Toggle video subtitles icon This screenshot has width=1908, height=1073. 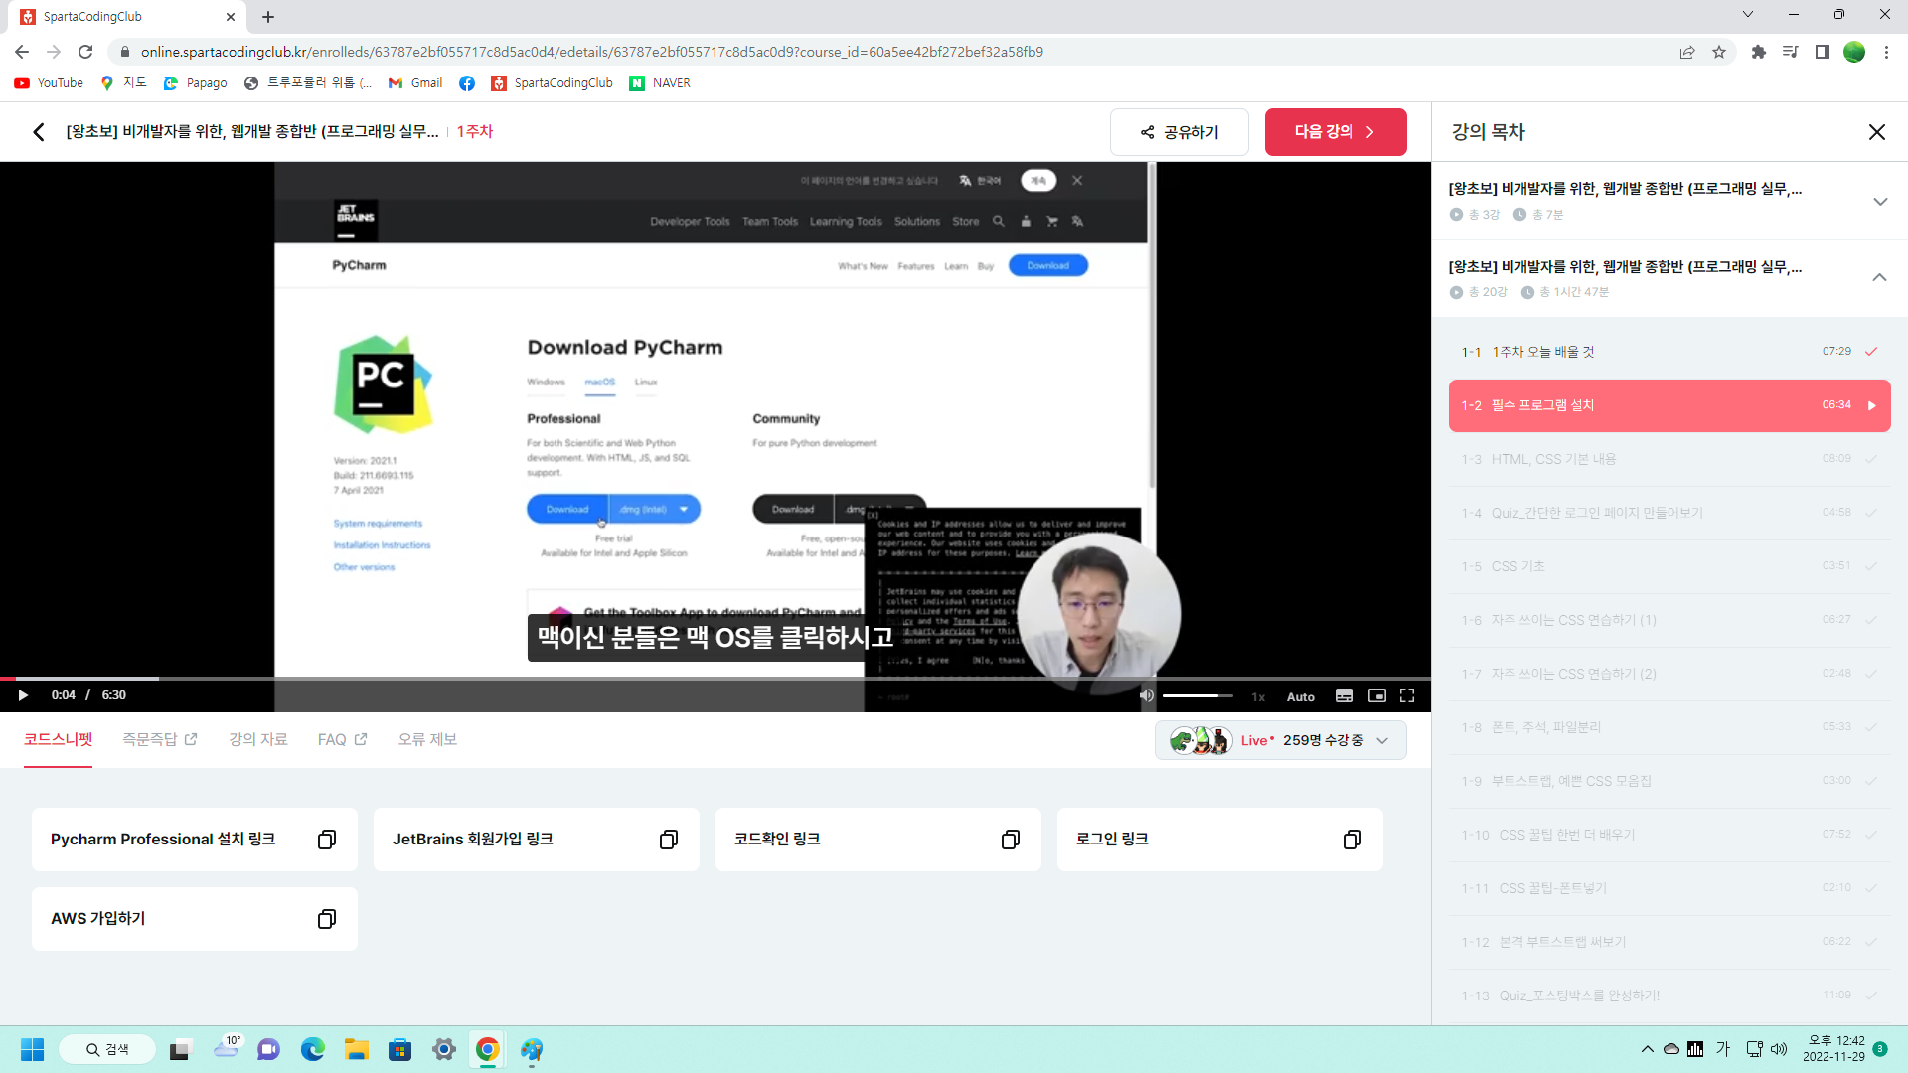[1345, 695]
